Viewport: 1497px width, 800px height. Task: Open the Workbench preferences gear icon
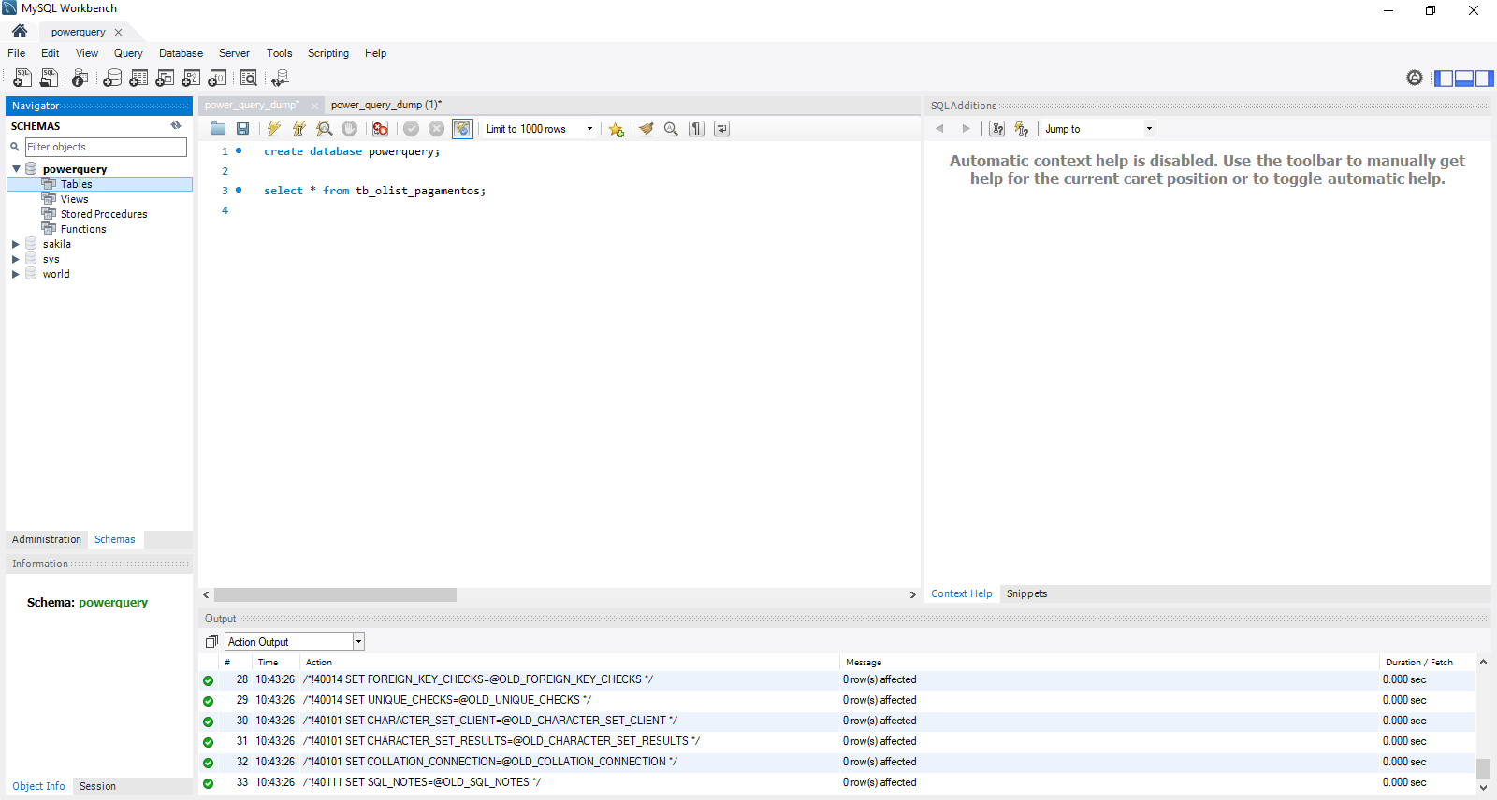click(x=1415, y=78)
